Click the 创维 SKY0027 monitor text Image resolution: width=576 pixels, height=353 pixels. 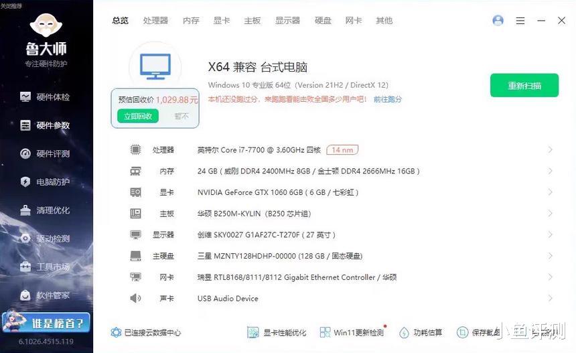tap(267, 234)
